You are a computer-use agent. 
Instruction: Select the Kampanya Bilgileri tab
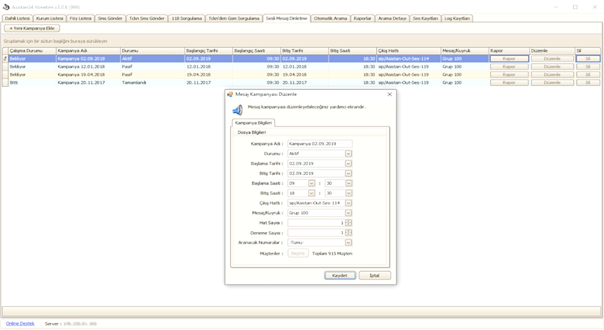pyautogui.click(x=254, y=122)
